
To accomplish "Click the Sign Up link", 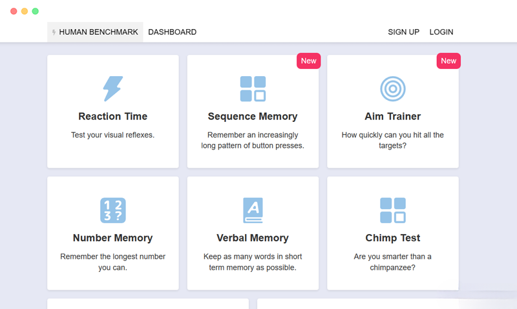I will 403,32.
